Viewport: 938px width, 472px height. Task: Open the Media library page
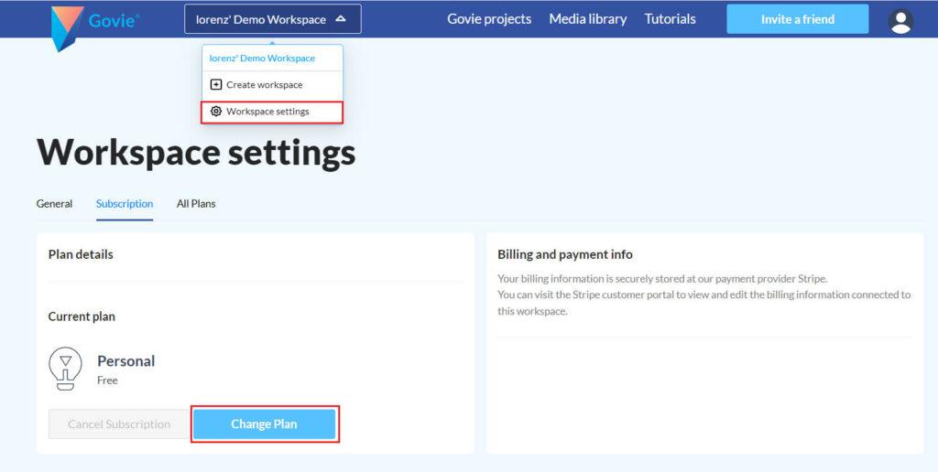588,19
